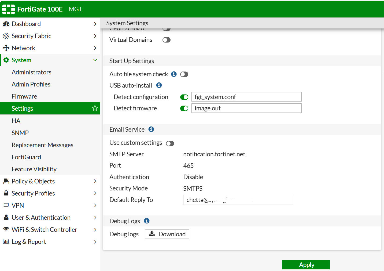Collapse the System menu chevron
The width and height of the screenshot is (384, 271).
95,60
